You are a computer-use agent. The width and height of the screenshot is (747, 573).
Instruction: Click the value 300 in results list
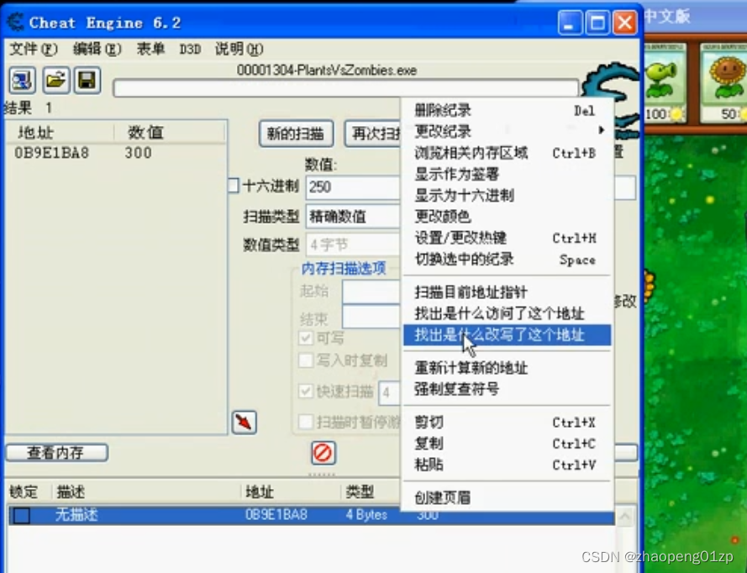tap(138, 153)
